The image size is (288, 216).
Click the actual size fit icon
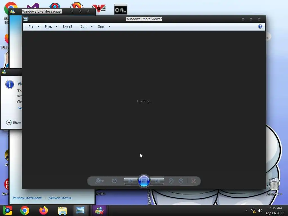[x=115, y=181]
